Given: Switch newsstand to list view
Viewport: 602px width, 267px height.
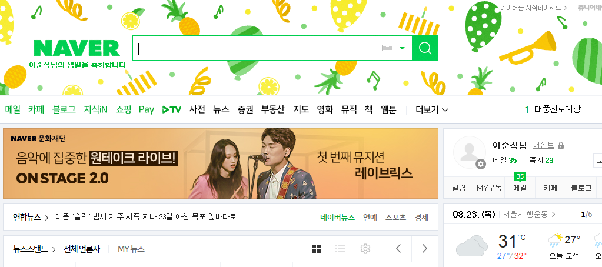Looking at the screenshot, I should click(x=341, y=249).
